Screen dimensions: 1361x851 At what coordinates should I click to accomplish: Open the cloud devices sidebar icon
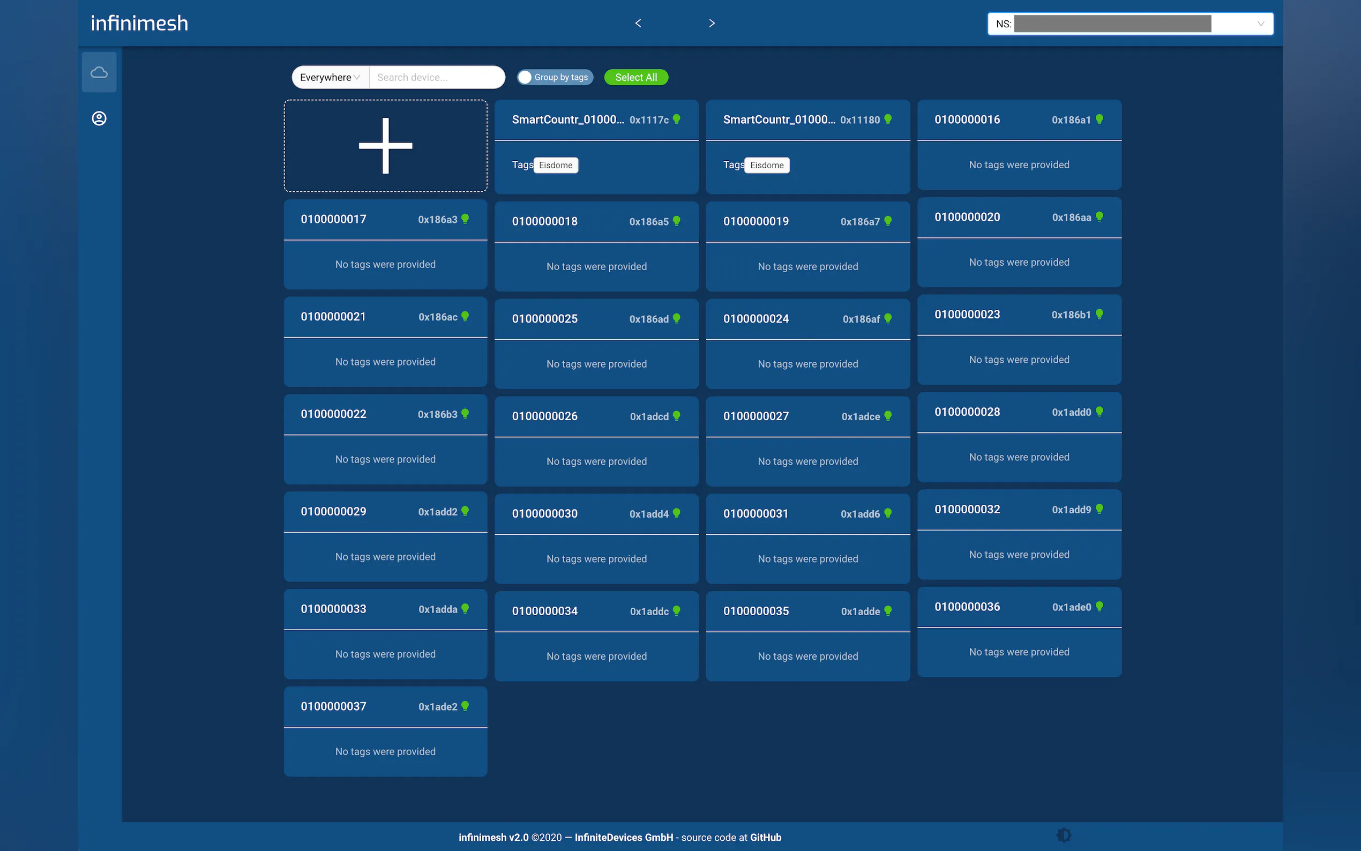[99, 72]
